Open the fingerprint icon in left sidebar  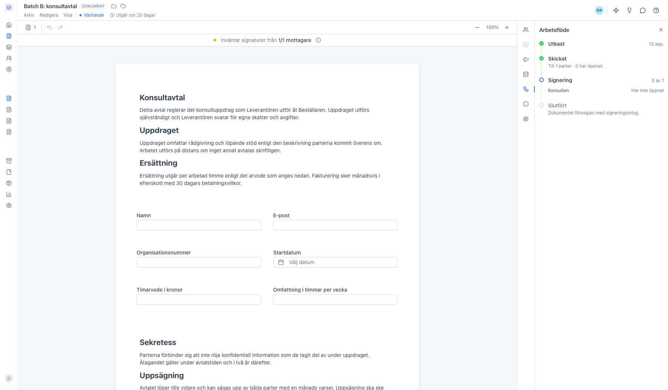point(9,69)
